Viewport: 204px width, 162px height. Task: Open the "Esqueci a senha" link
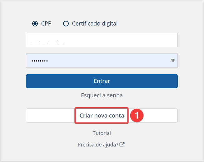click(x=102, y=95)
